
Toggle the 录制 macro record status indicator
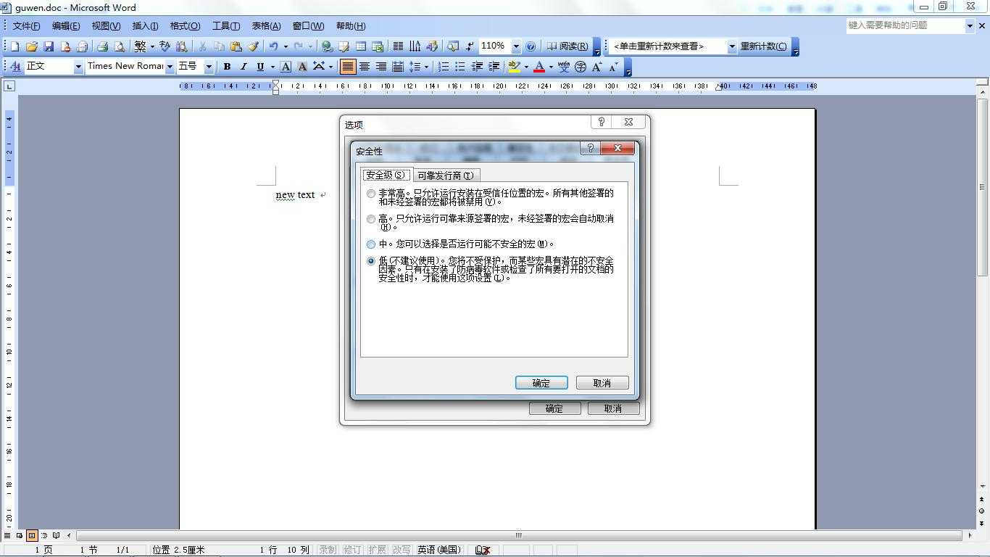tap(328, 550)
